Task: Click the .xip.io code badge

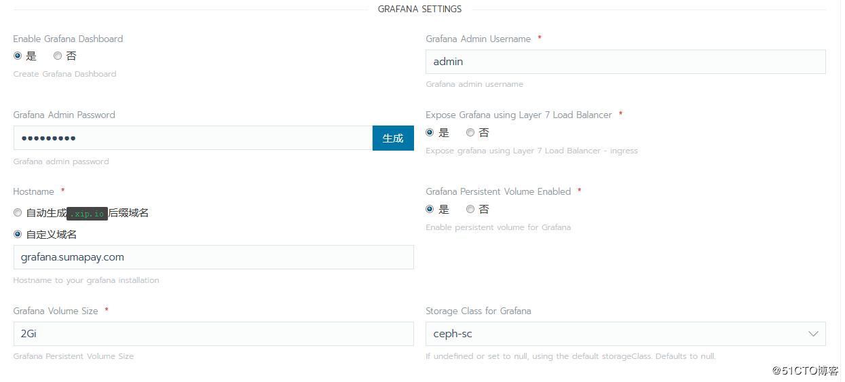Action: tap(88, 214)
